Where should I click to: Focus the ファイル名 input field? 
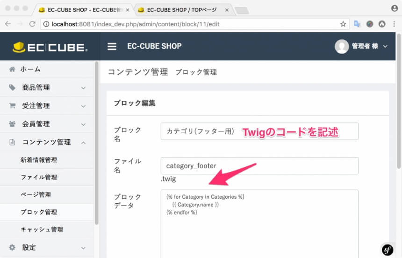(x=259, y=165)
